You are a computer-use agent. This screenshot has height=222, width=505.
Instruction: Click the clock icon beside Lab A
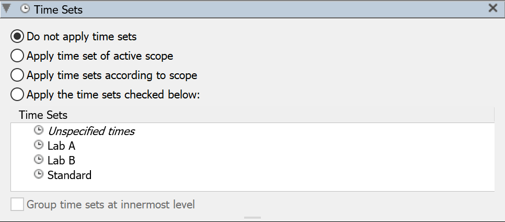(38, 145)
